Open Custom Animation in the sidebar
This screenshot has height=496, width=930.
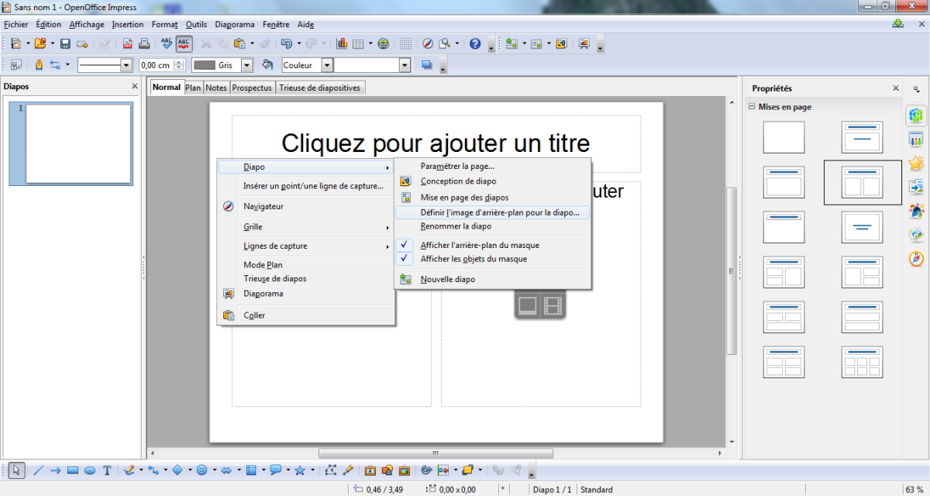click(916, 162)
